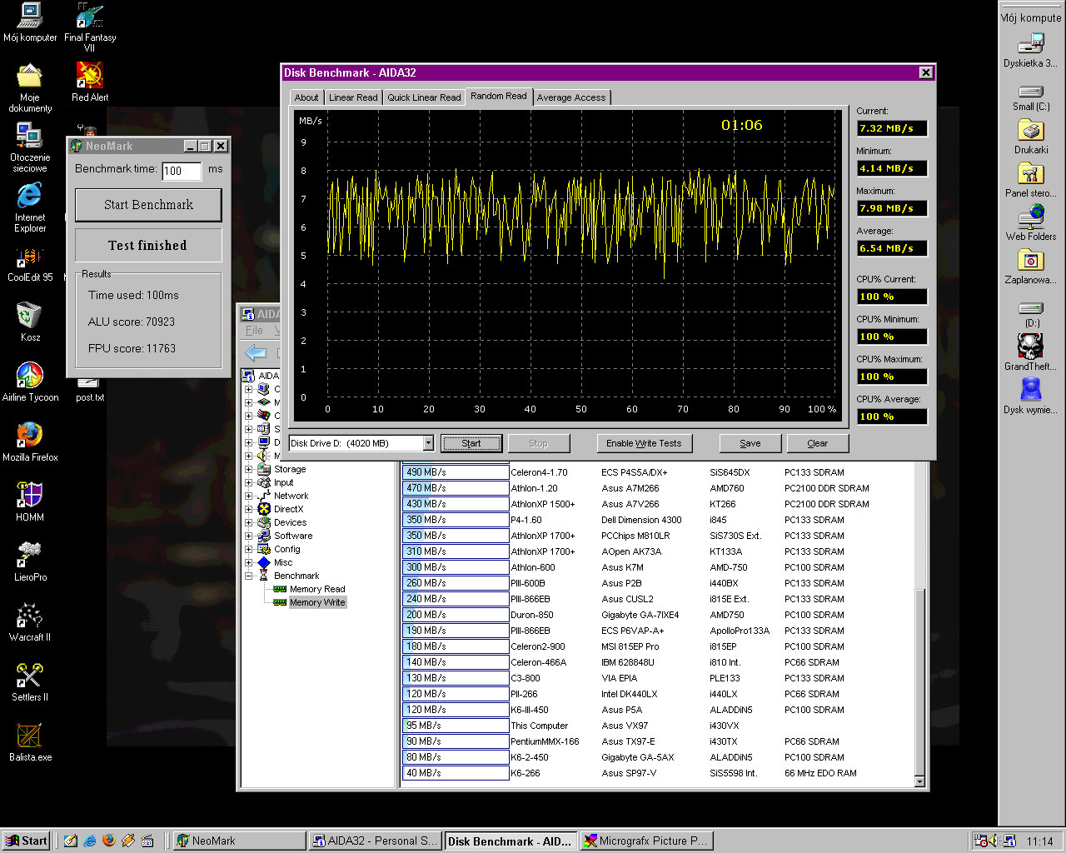Screen dimensions: 1066x853
Task: Click the 95 MB/s This Computer row
Action: 658,726
